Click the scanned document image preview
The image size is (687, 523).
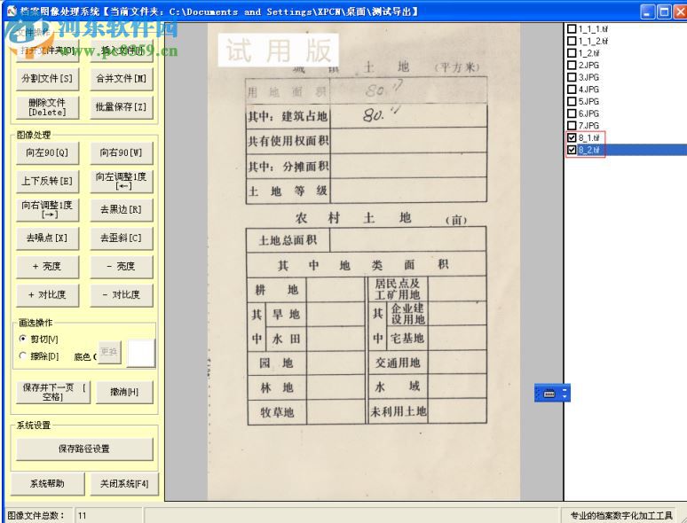(364, 261)
